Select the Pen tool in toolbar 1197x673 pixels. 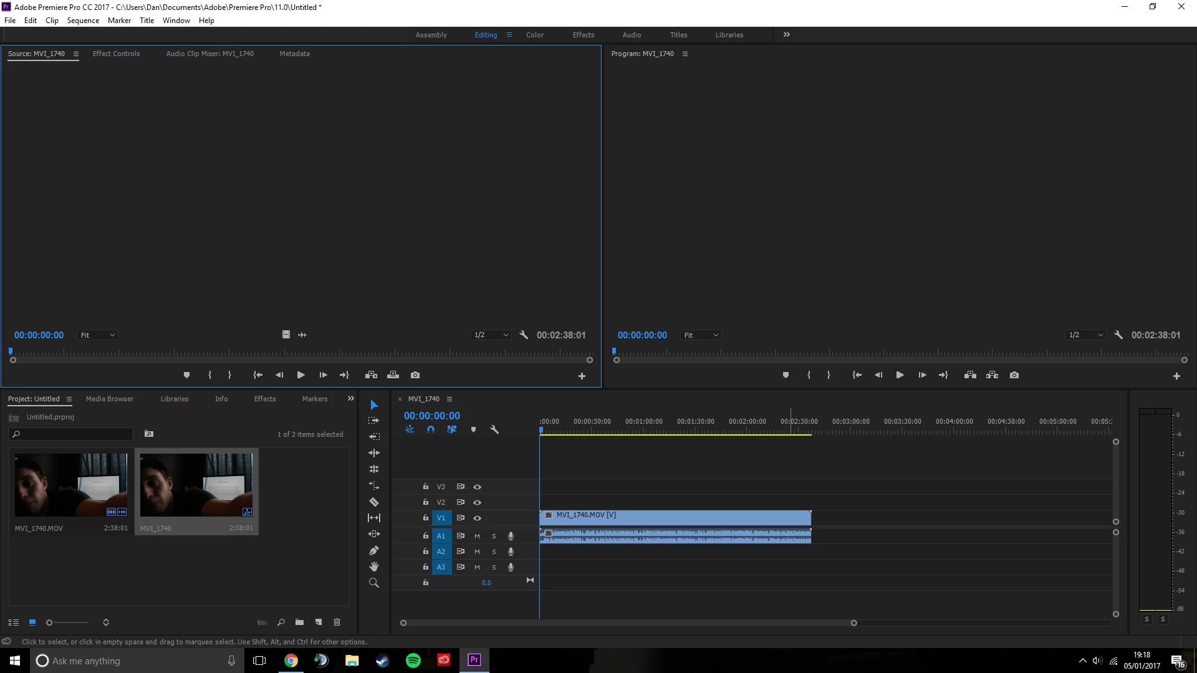[x=374, y=550]
